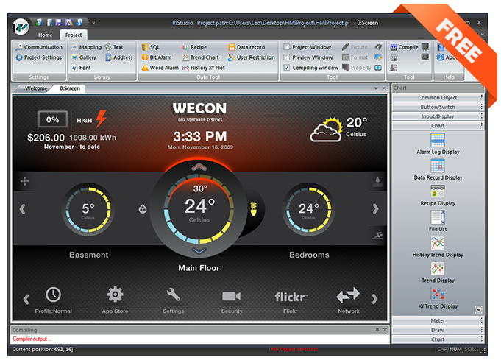Click the Flickr logo in the screen
The width and height of the screenshot is (501, 363).
(291, 297)
